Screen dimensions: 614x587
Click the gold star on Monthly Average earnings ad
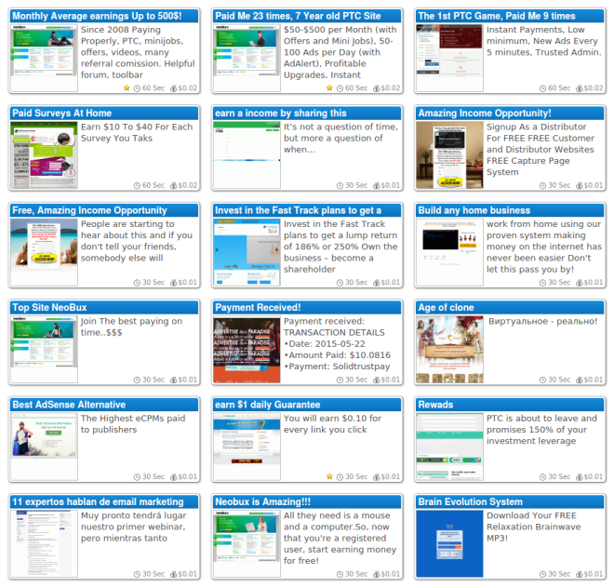click(x=127, y=87)
